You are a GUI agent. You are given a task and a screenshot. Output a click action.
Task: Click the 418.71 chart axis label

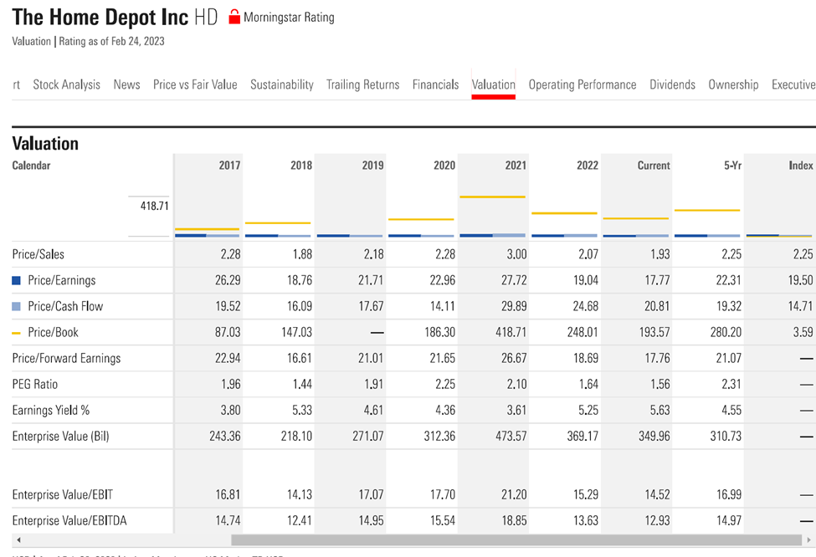click(x=155, y=206)
